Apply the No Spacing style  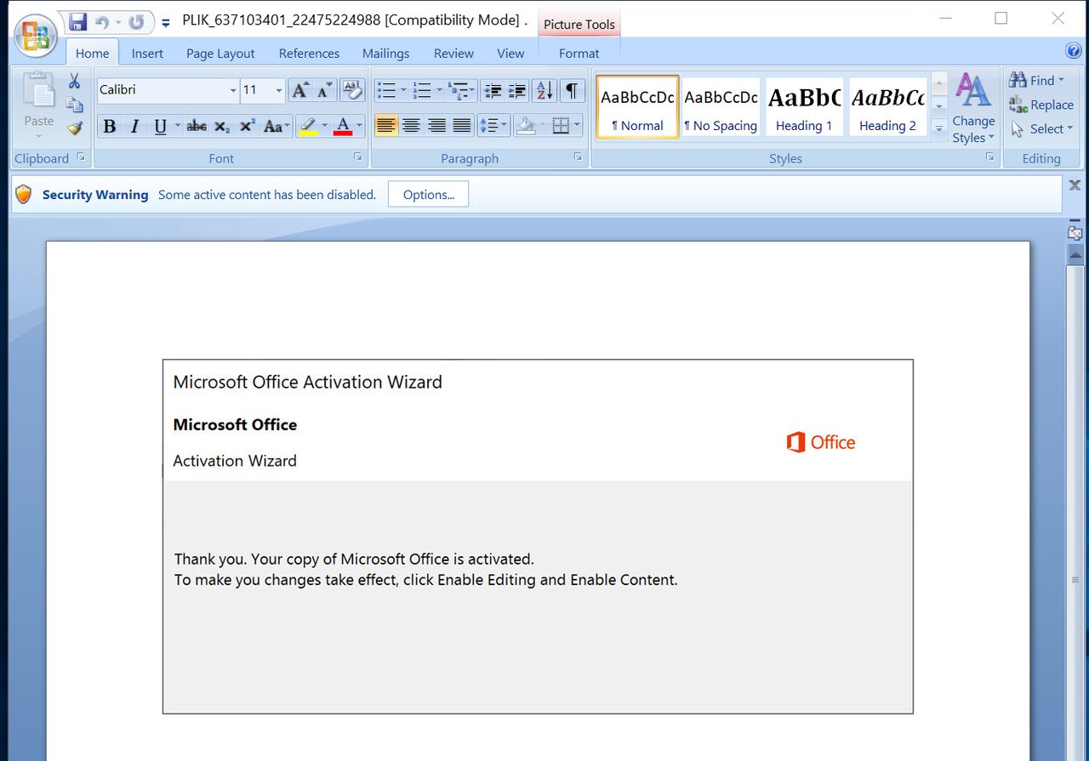tap(721, 107)
